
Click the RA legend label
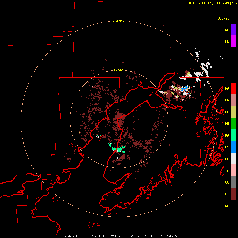coord(227,136)
